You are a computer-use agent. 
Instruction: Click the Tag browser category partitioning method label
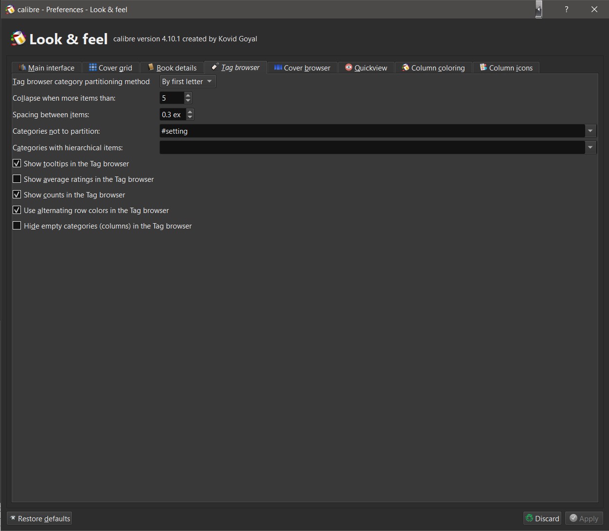(x=81, y=82)
